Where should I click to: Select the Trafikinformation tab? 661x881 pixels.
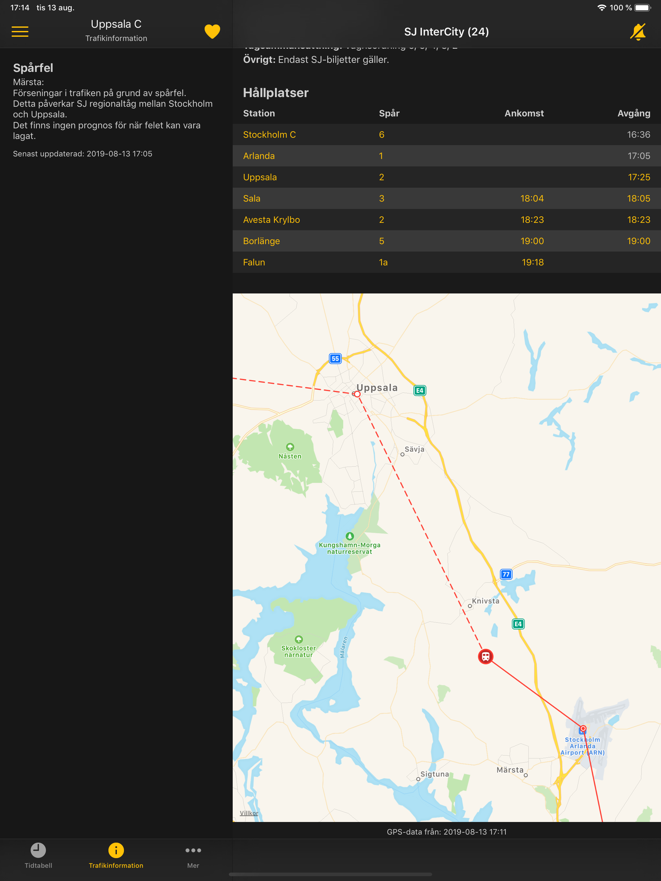[x=116, y=856]
